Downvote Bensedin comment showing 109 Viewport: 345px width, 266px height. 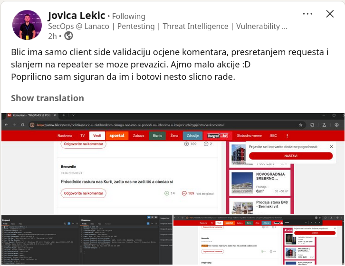pyautogui.click(x=184, y=193)
